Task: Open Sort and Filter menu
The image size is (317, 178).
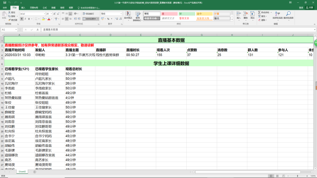Action: coord(277,15)
